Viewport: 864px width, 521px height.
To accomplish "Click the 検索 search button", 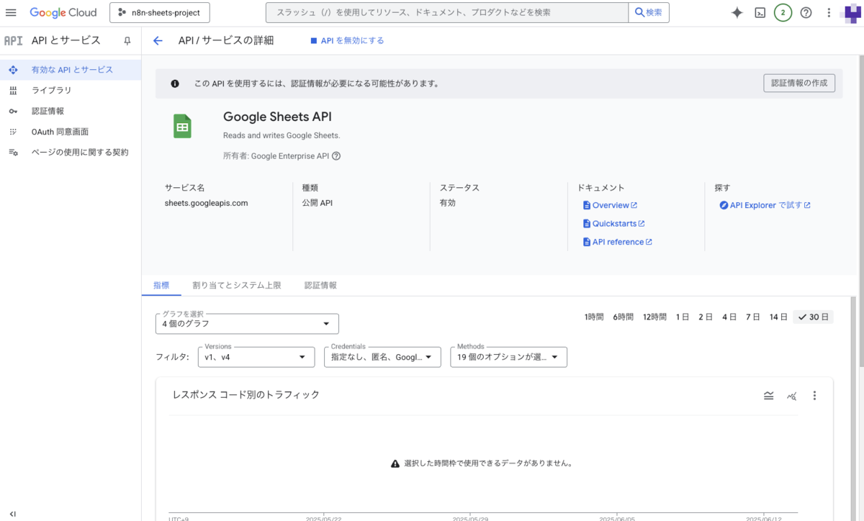I will point(649,13).
